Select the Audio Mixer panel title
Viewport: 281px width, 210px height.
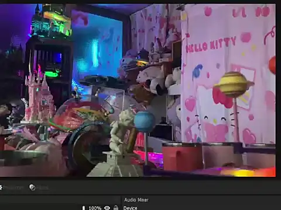point(136,199)
